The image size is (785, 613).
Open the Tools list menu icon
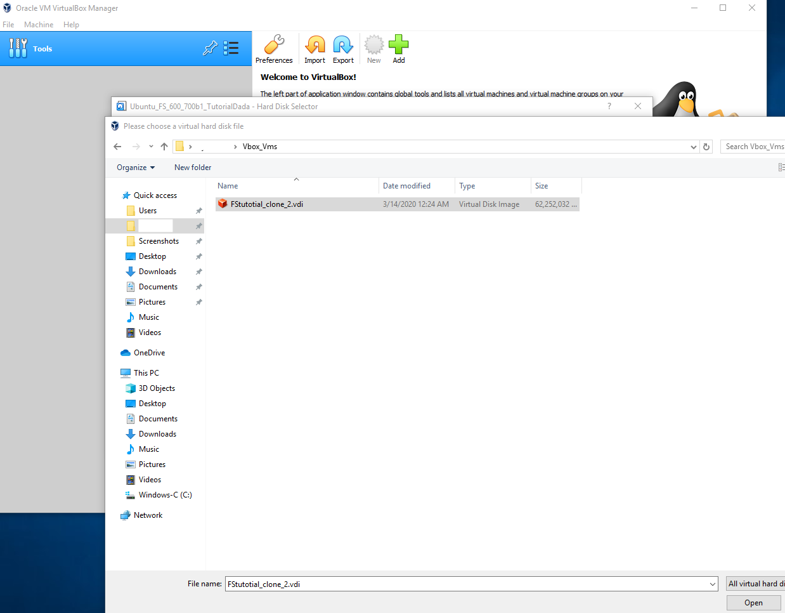tap(231, 48)
